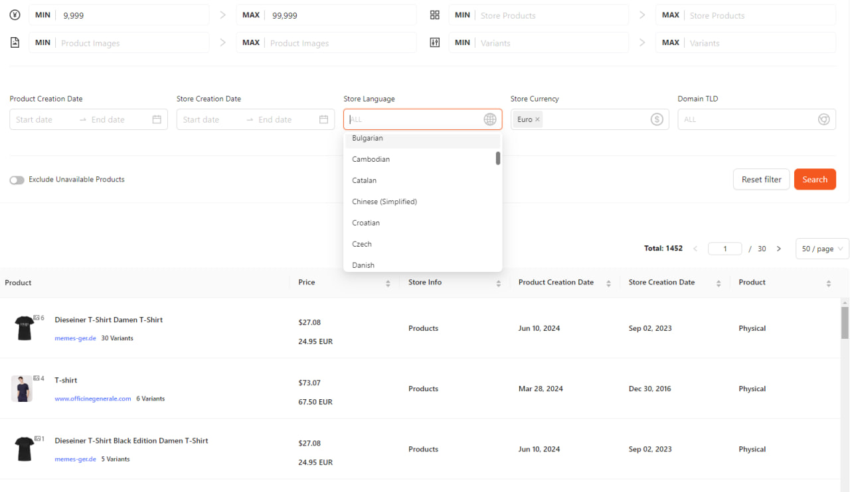
Task: Click the results table scrollbar thumb
Action: 845,322
